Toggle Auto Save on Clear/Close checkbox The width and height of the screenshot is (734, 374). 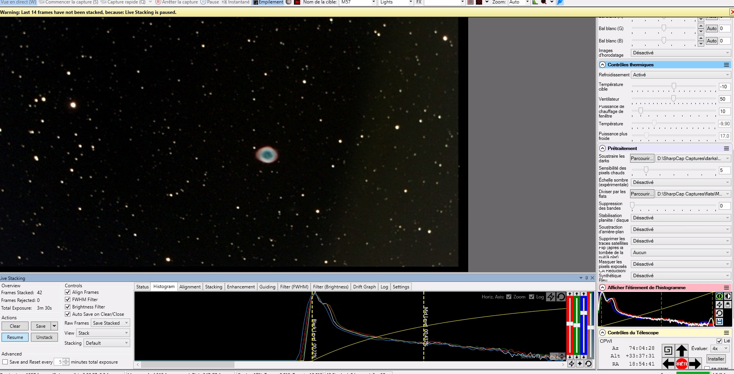coord(68,314)
